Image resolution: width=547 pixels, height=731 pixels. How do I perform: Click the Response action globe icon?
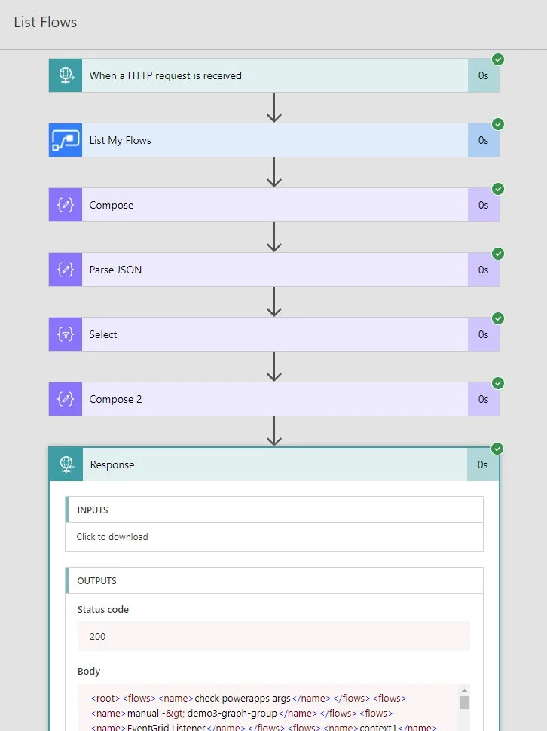coord(66,464)
